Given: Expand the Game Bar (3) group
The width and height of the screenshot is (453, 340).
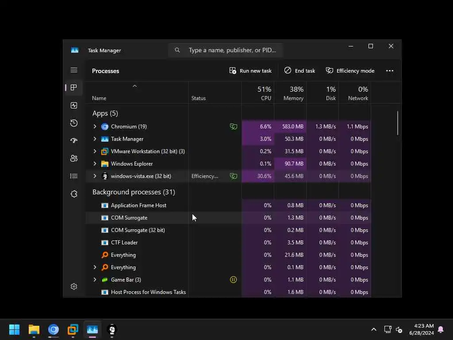Looking at the screenshot, I should (x=95, y=280).
